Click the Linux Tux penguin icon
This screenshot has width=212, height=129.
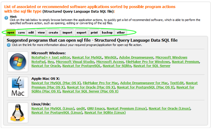[18, 113]
